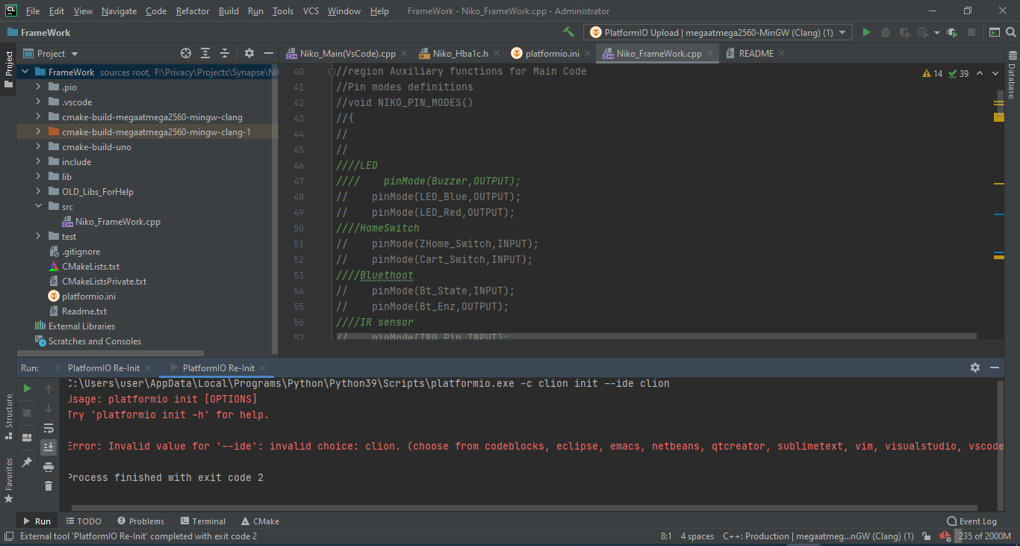Open the profiler dropdown arrow
This screenshot has height=546, width=1020.
pos(936,32)
